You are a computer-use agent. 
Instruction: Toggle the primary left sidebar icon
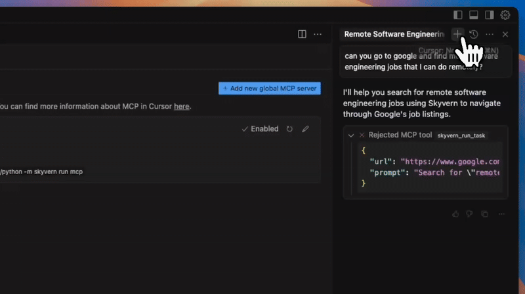(457, 14)
